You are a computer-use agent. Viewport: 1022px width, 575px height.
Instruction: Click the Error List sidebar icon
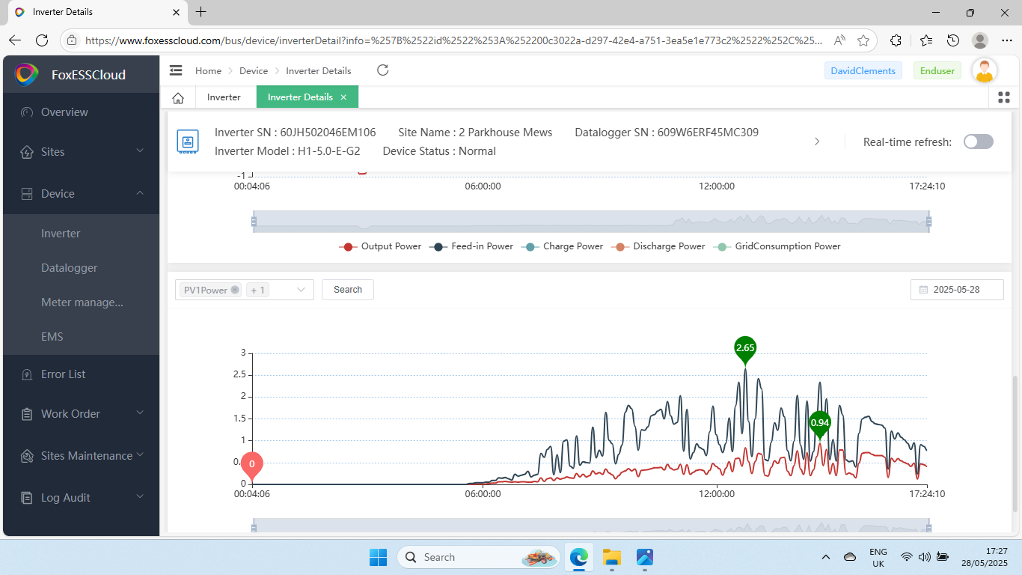[27, 374]
